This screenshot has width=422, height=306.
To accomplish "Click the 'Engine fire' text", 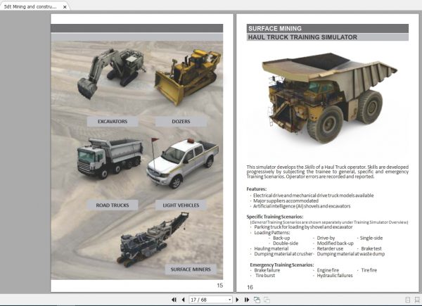I will (328, 270).
